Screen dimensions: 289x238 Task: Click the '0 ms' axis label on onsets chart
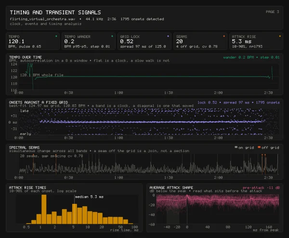coord(13,122)
